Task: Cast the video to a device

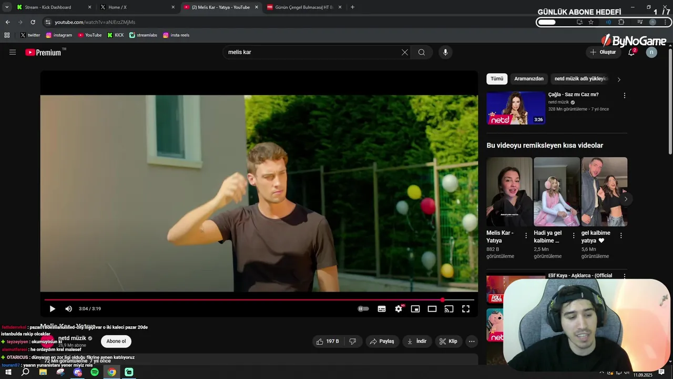Action: (x=449, y=309)
